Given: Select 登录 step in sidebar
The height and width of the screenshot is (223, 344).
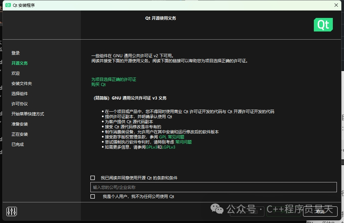Looking at the screenshot, I should (16, 53).
